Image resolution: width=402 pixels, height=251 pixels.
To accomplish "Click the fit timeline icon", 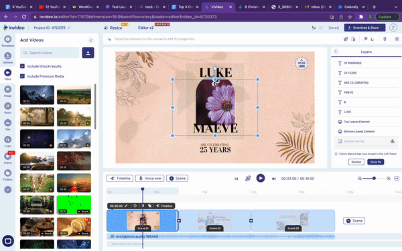I will 397,178.
